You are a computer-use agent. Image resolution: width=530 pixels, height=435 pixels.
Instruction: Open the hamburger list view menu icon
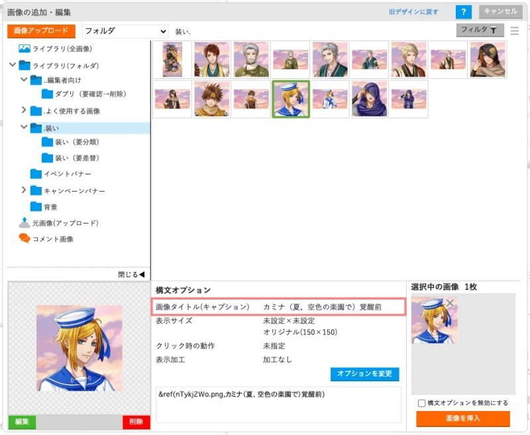pyautogui.click(x=515, y=31)
